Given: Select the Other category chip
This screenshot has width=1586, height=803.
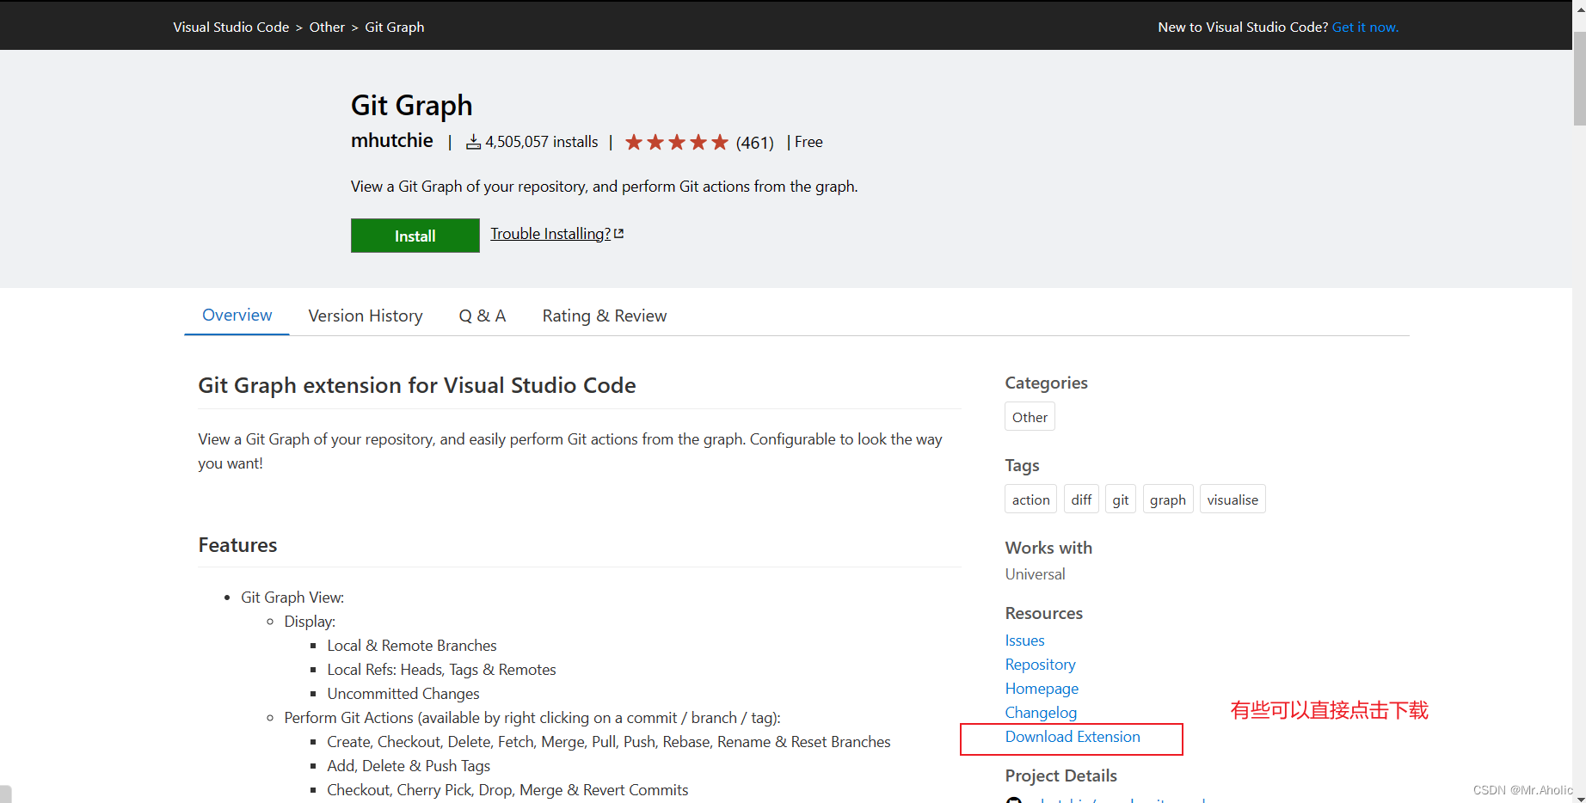Looking at the screenshot, I should [x=1030, y=417].
